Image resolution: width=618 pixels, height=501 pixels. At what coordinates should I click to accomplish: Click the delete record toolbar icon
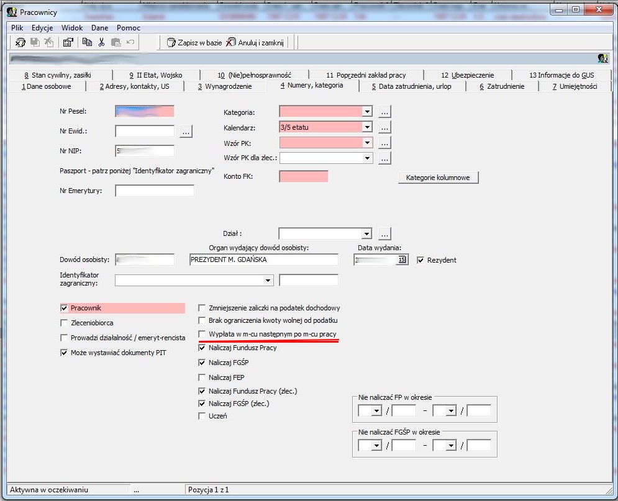pos(49,42)
